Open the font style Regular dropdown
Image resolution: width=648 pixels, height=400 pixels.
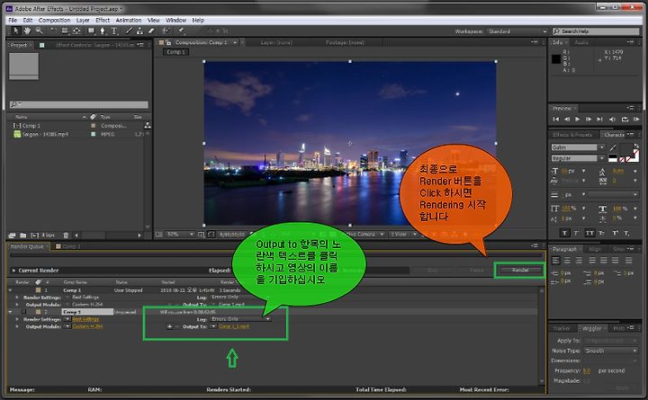[602, 158]
